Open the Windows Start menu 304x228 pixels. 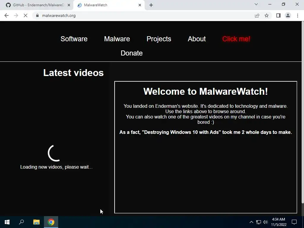point(7,222)
